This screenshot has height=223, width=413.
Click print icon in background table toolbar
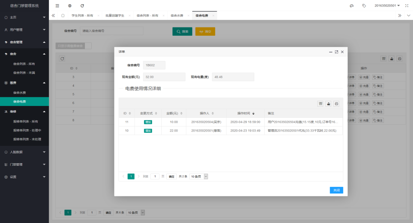[x=400, y=59]
